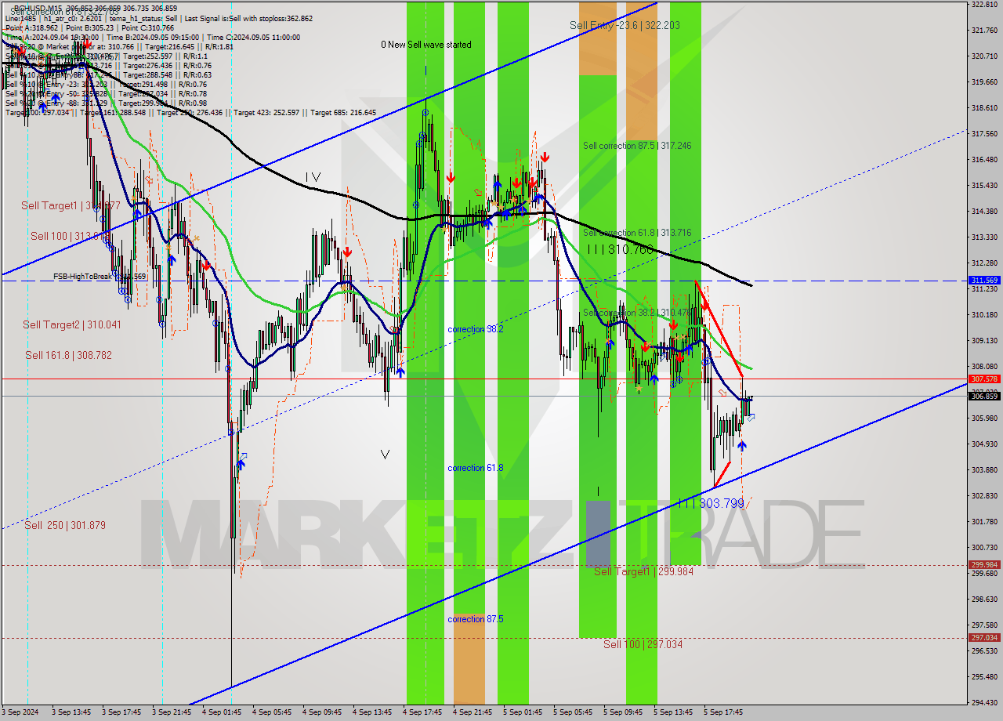Click the 'Sell Target1 | 299.984' label
This screenshot has width=1003, height=721.
[643, 571]
